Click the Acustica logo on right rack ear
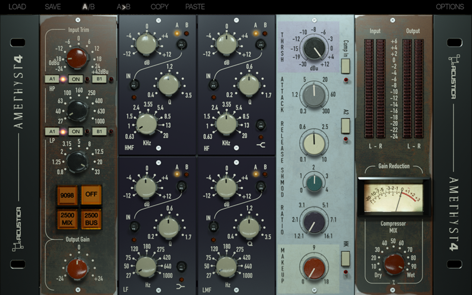This screenshot has height=295, width=472. [453, 77]
